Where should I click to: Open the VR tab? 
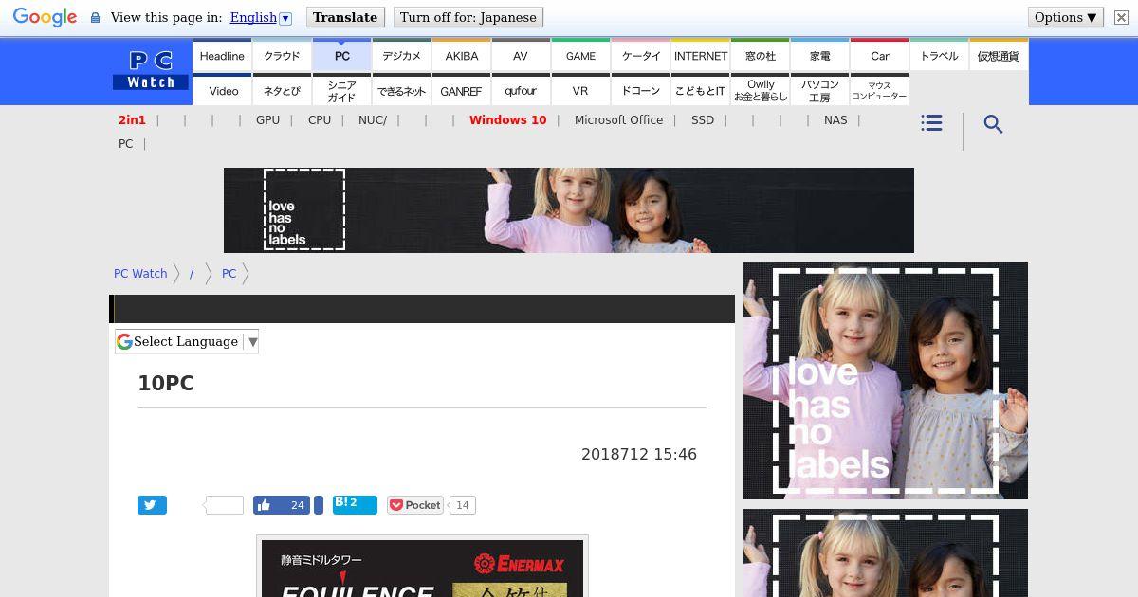click(580, 90)
